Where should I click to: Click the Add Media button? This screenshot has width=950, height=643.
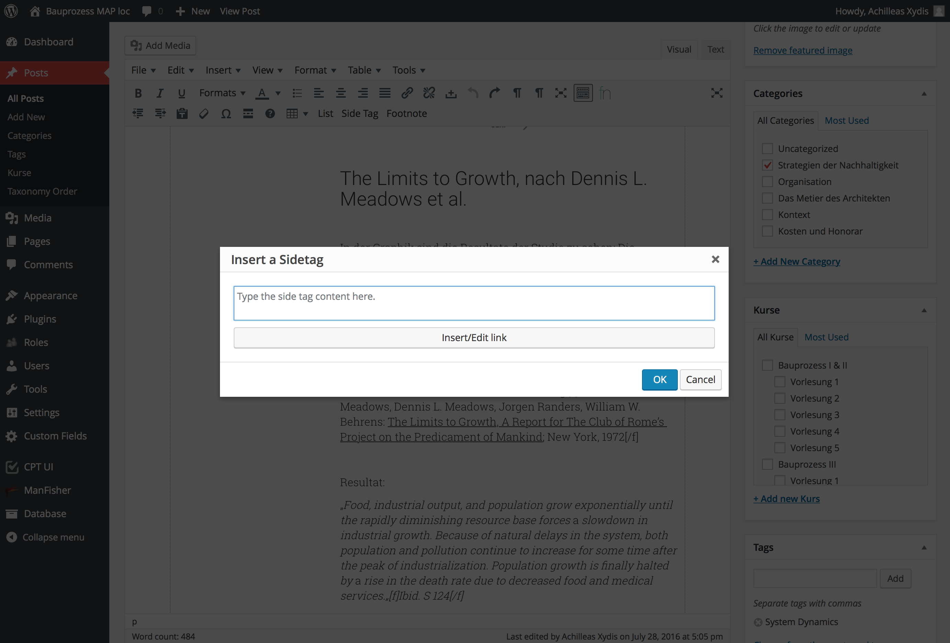coord(160,45)
